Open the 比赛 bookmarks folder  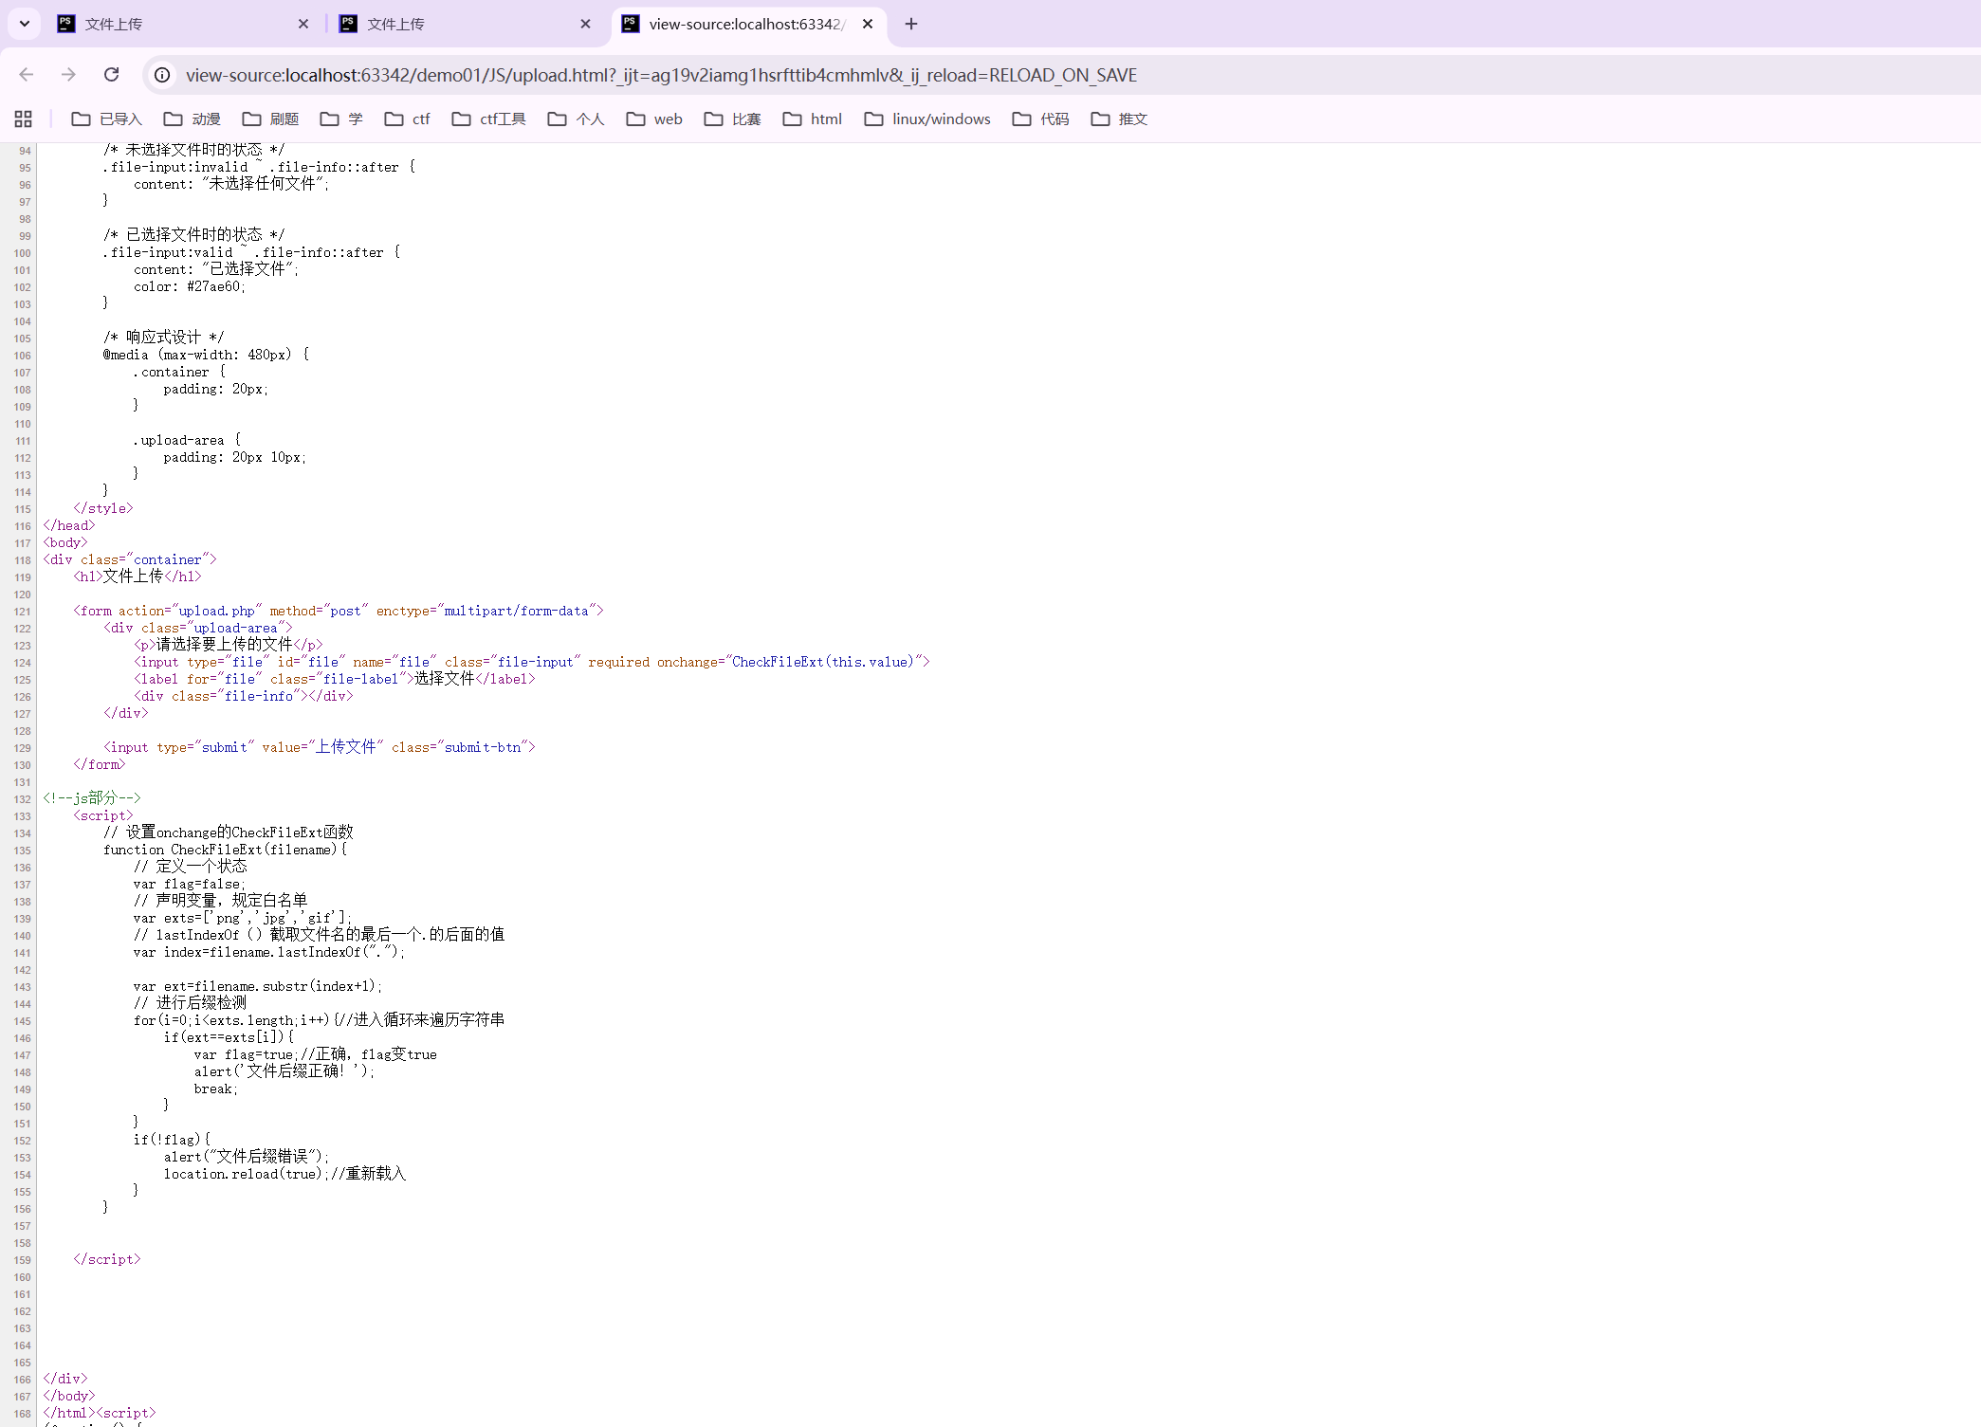tap(747, 119)
